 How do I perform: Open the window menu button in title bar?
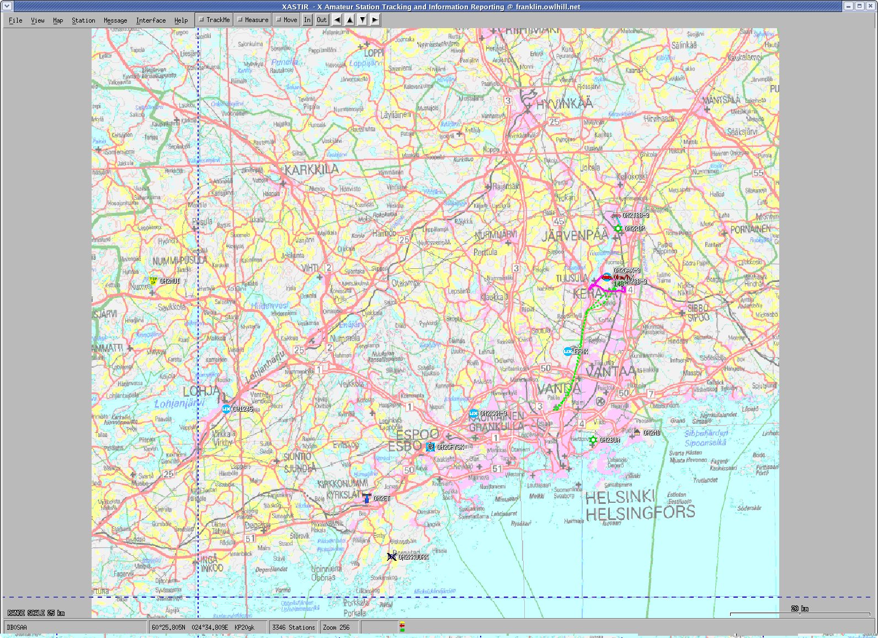coord(7,6)
